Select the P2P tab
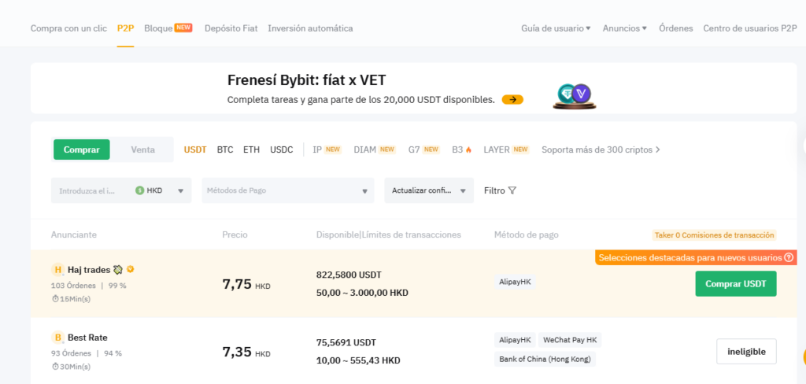Image resolution: width=806 pixels, height=384 pixels. tap(125, 28)
